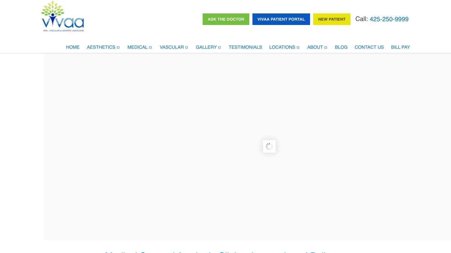Screen dimensions: 451x253
Task: Expand the Medical dropdown arrow
Action: [x=150, y=47]
